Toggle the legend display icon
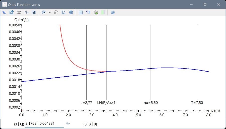The image size is (226, 129). (x=88, y=12)
